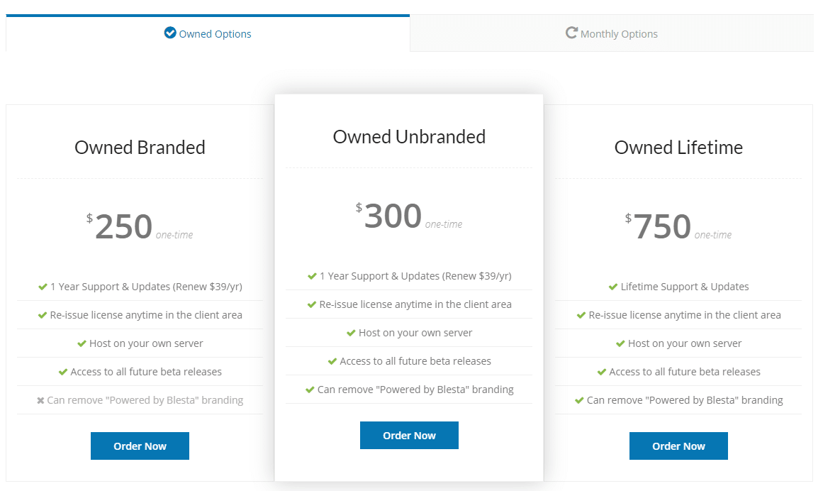Switch to the Owned Options tab
This screenshot has height=491, width=823.
click(208, 33)
